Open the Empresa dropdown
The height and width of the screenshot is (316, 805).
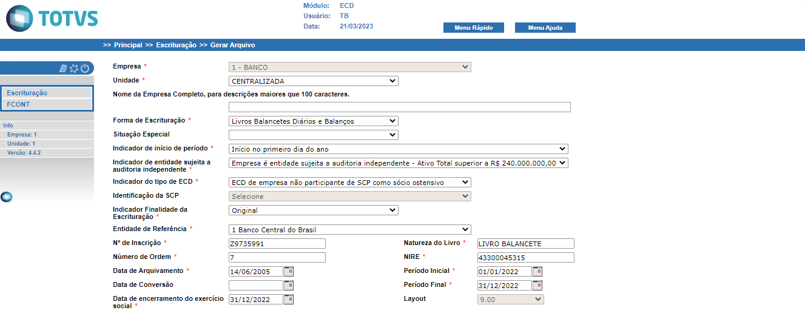(350, 67)
